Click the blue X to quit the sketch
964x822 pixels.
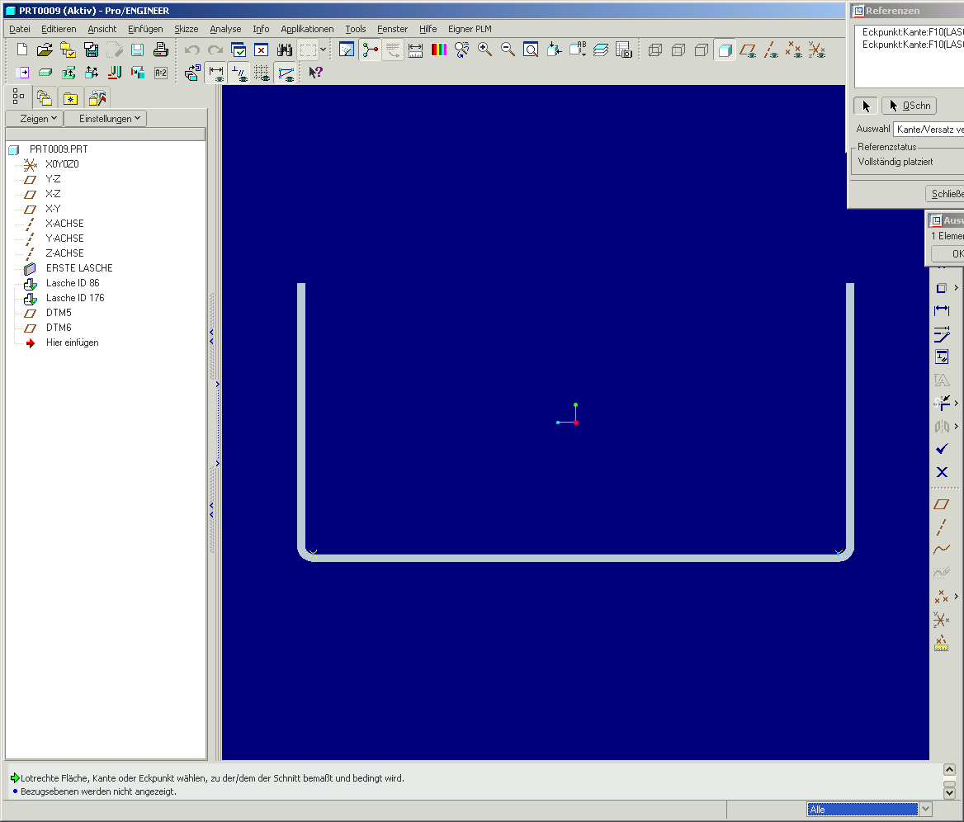point(942,472)
